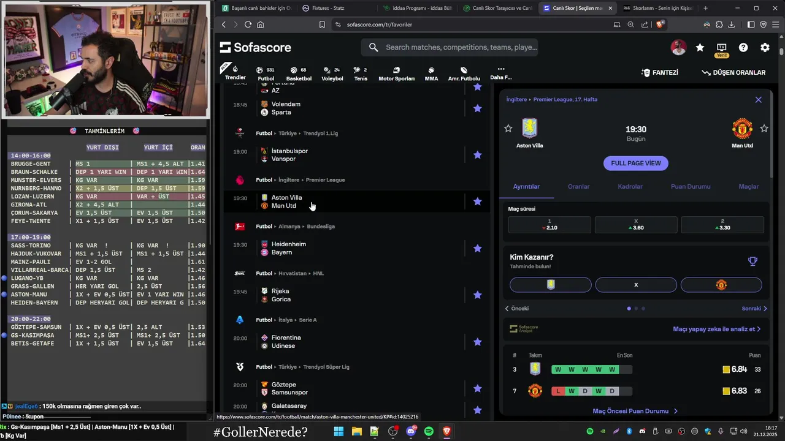Go to Önceki prediction slide
The width and height of the screenshot is (785, 441).
[516, 309]
